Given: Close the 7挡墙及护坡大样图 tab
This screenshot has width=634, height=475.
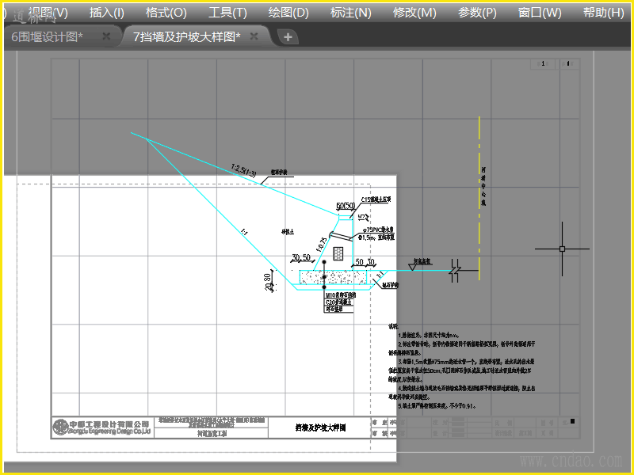Looking at the screenshot, I should tap(254, 36).
